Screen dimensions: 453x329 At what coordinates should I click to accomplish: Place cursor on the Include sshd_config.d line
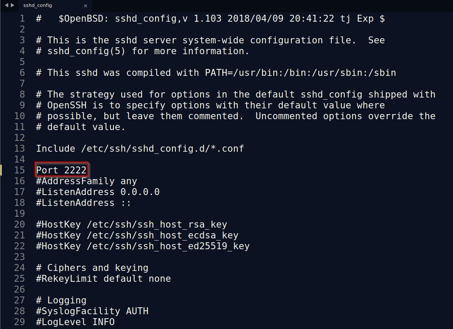click(140, 148)
